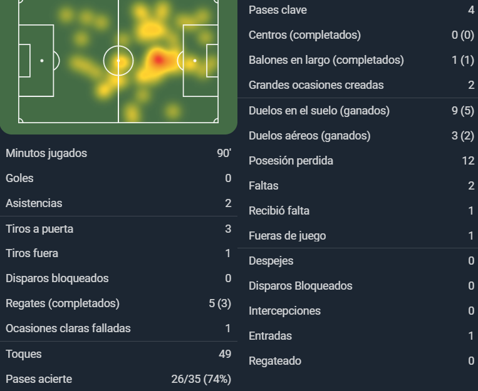Select Centros (completados) stat
The width and height of the screenshot is (478, 391).
(x=358, y=35)
